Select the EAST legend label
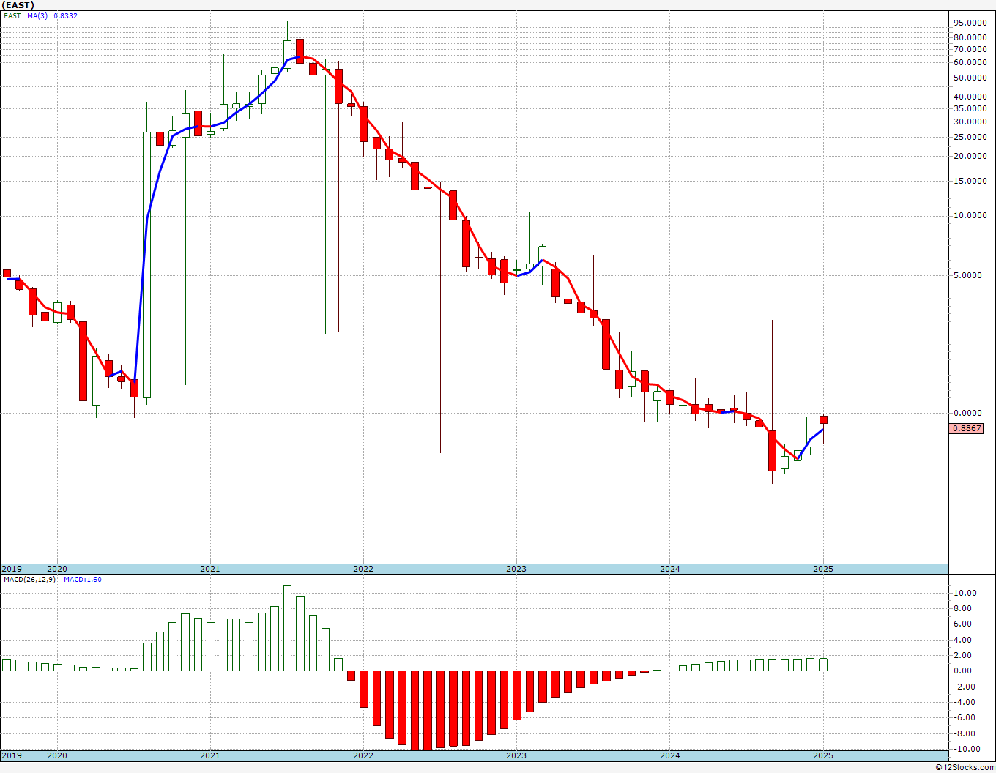 [12, 15]
